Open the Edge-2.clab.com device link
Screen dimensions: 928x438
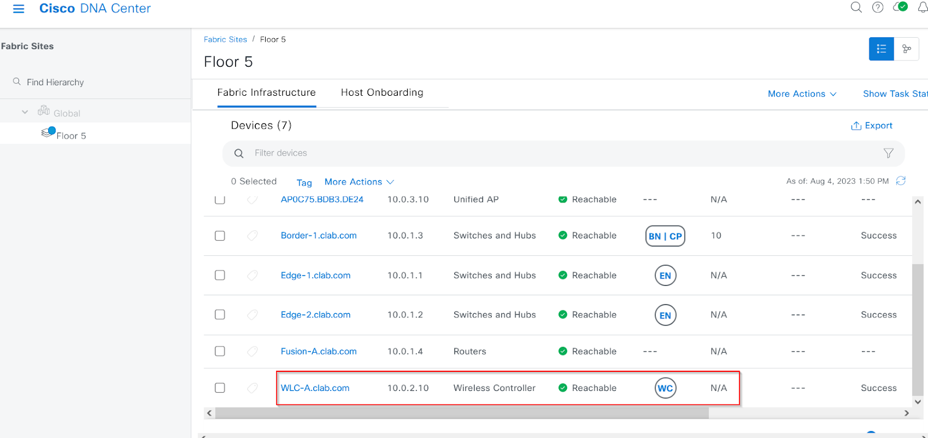click(316, 315)
